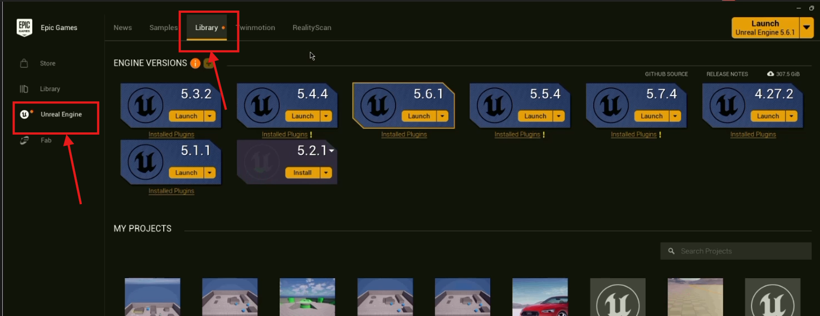
Task: Click the Unreal logo on 5.4.4 card
Action: point(262,105)
